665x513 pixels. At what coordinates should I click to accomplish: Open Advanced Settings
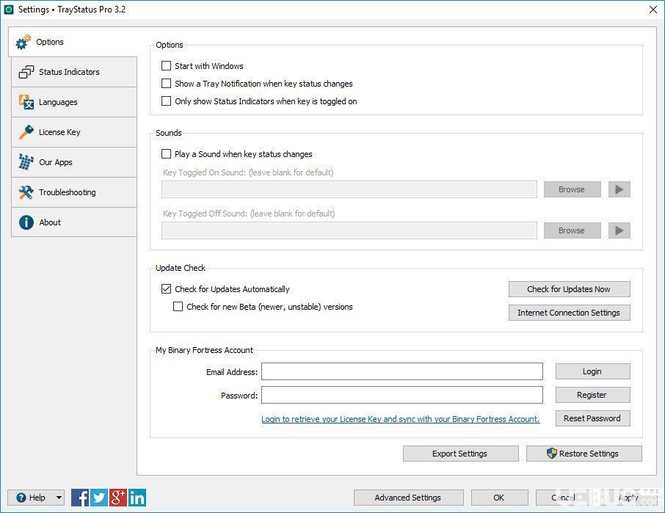408,498
